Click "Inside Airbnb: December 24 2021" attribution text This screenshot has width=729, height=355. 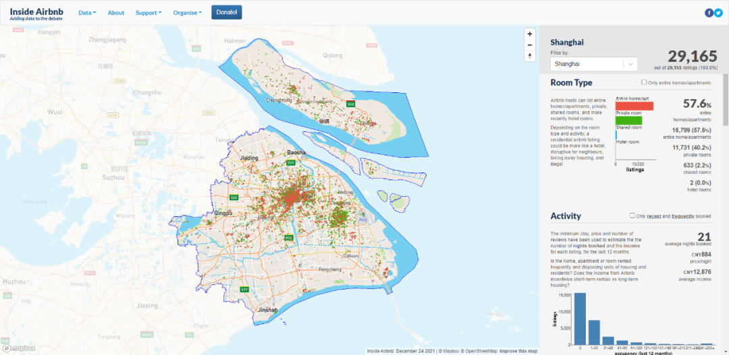pos(400,351)
